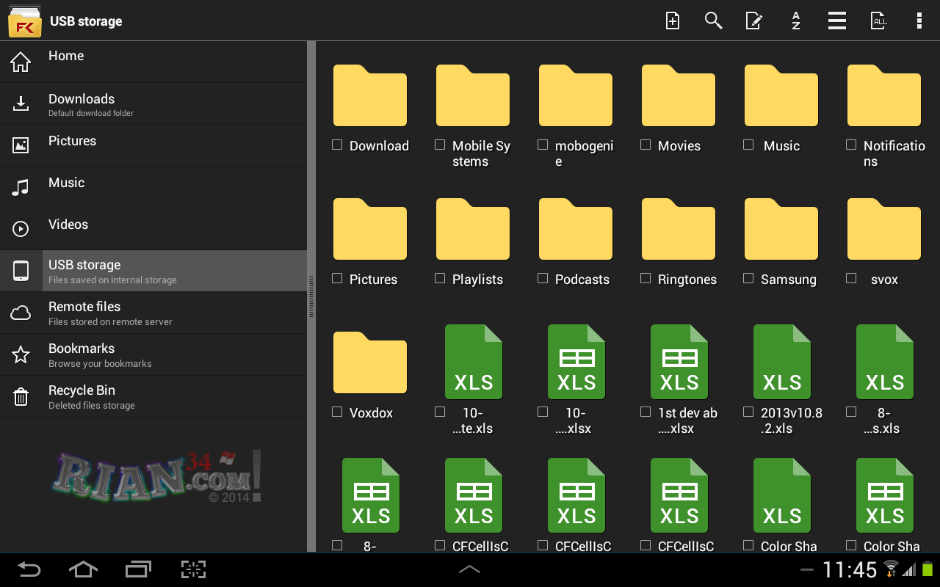
Task: Open Android recent apps button
Action: pyautogui.click(x=138, y=569)
